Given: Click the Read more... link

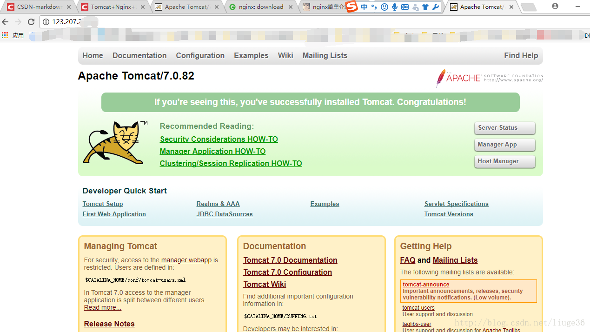Looking at the screenshot, I should 103,307.
